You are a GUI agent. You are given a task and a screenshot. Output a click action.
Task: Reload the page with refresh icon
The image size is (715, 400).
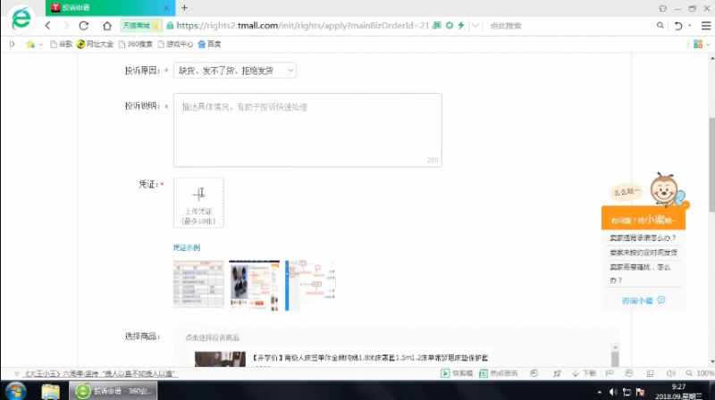click(x=84, y=26)
